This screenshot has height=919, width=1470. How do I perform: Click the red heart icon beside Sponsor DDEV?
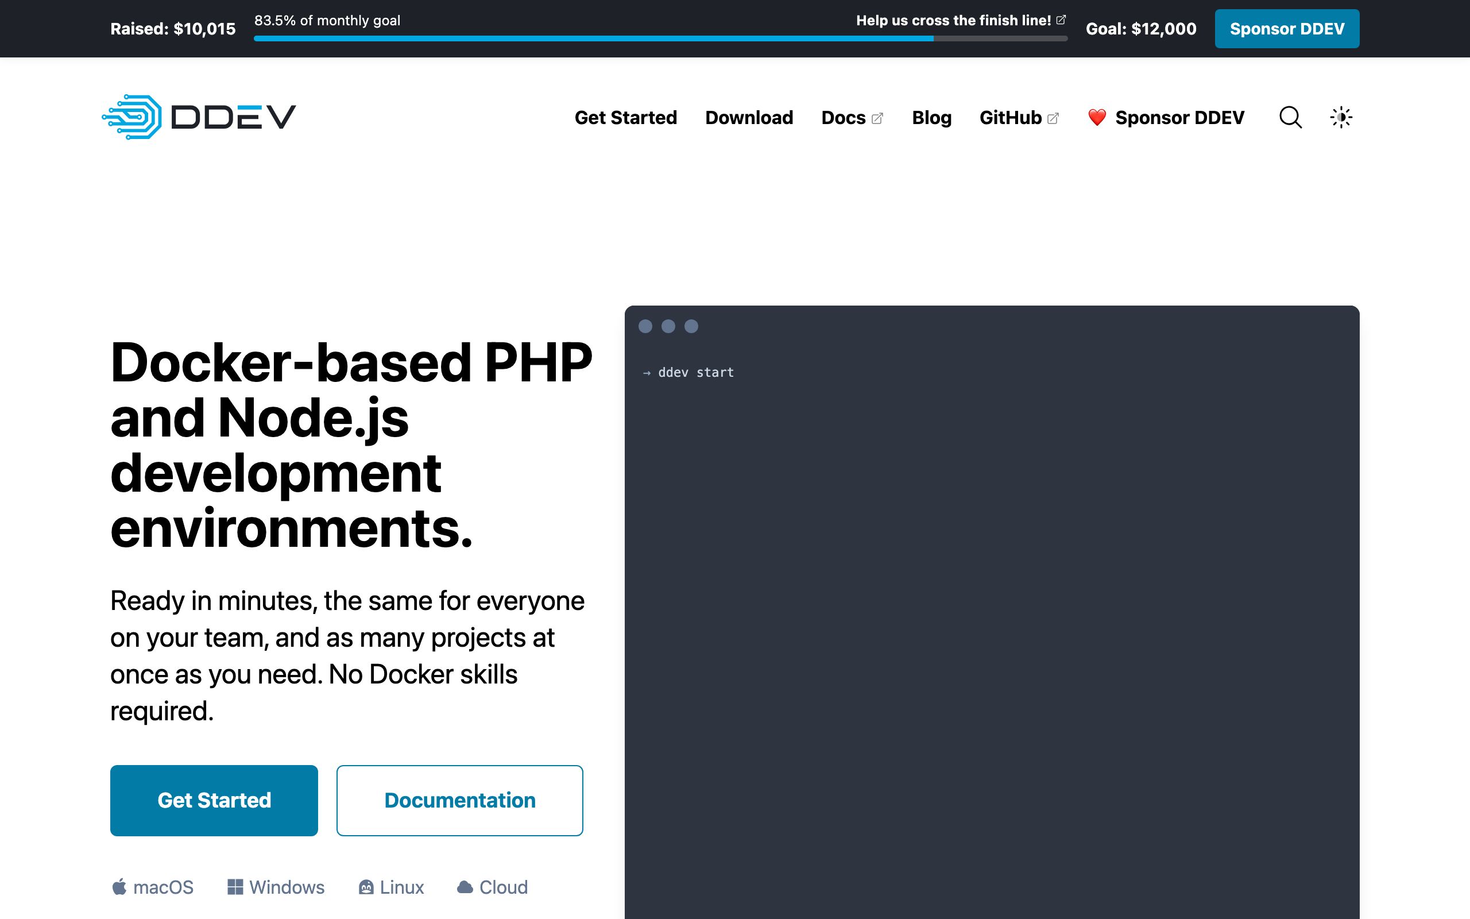pos(1096,117)
